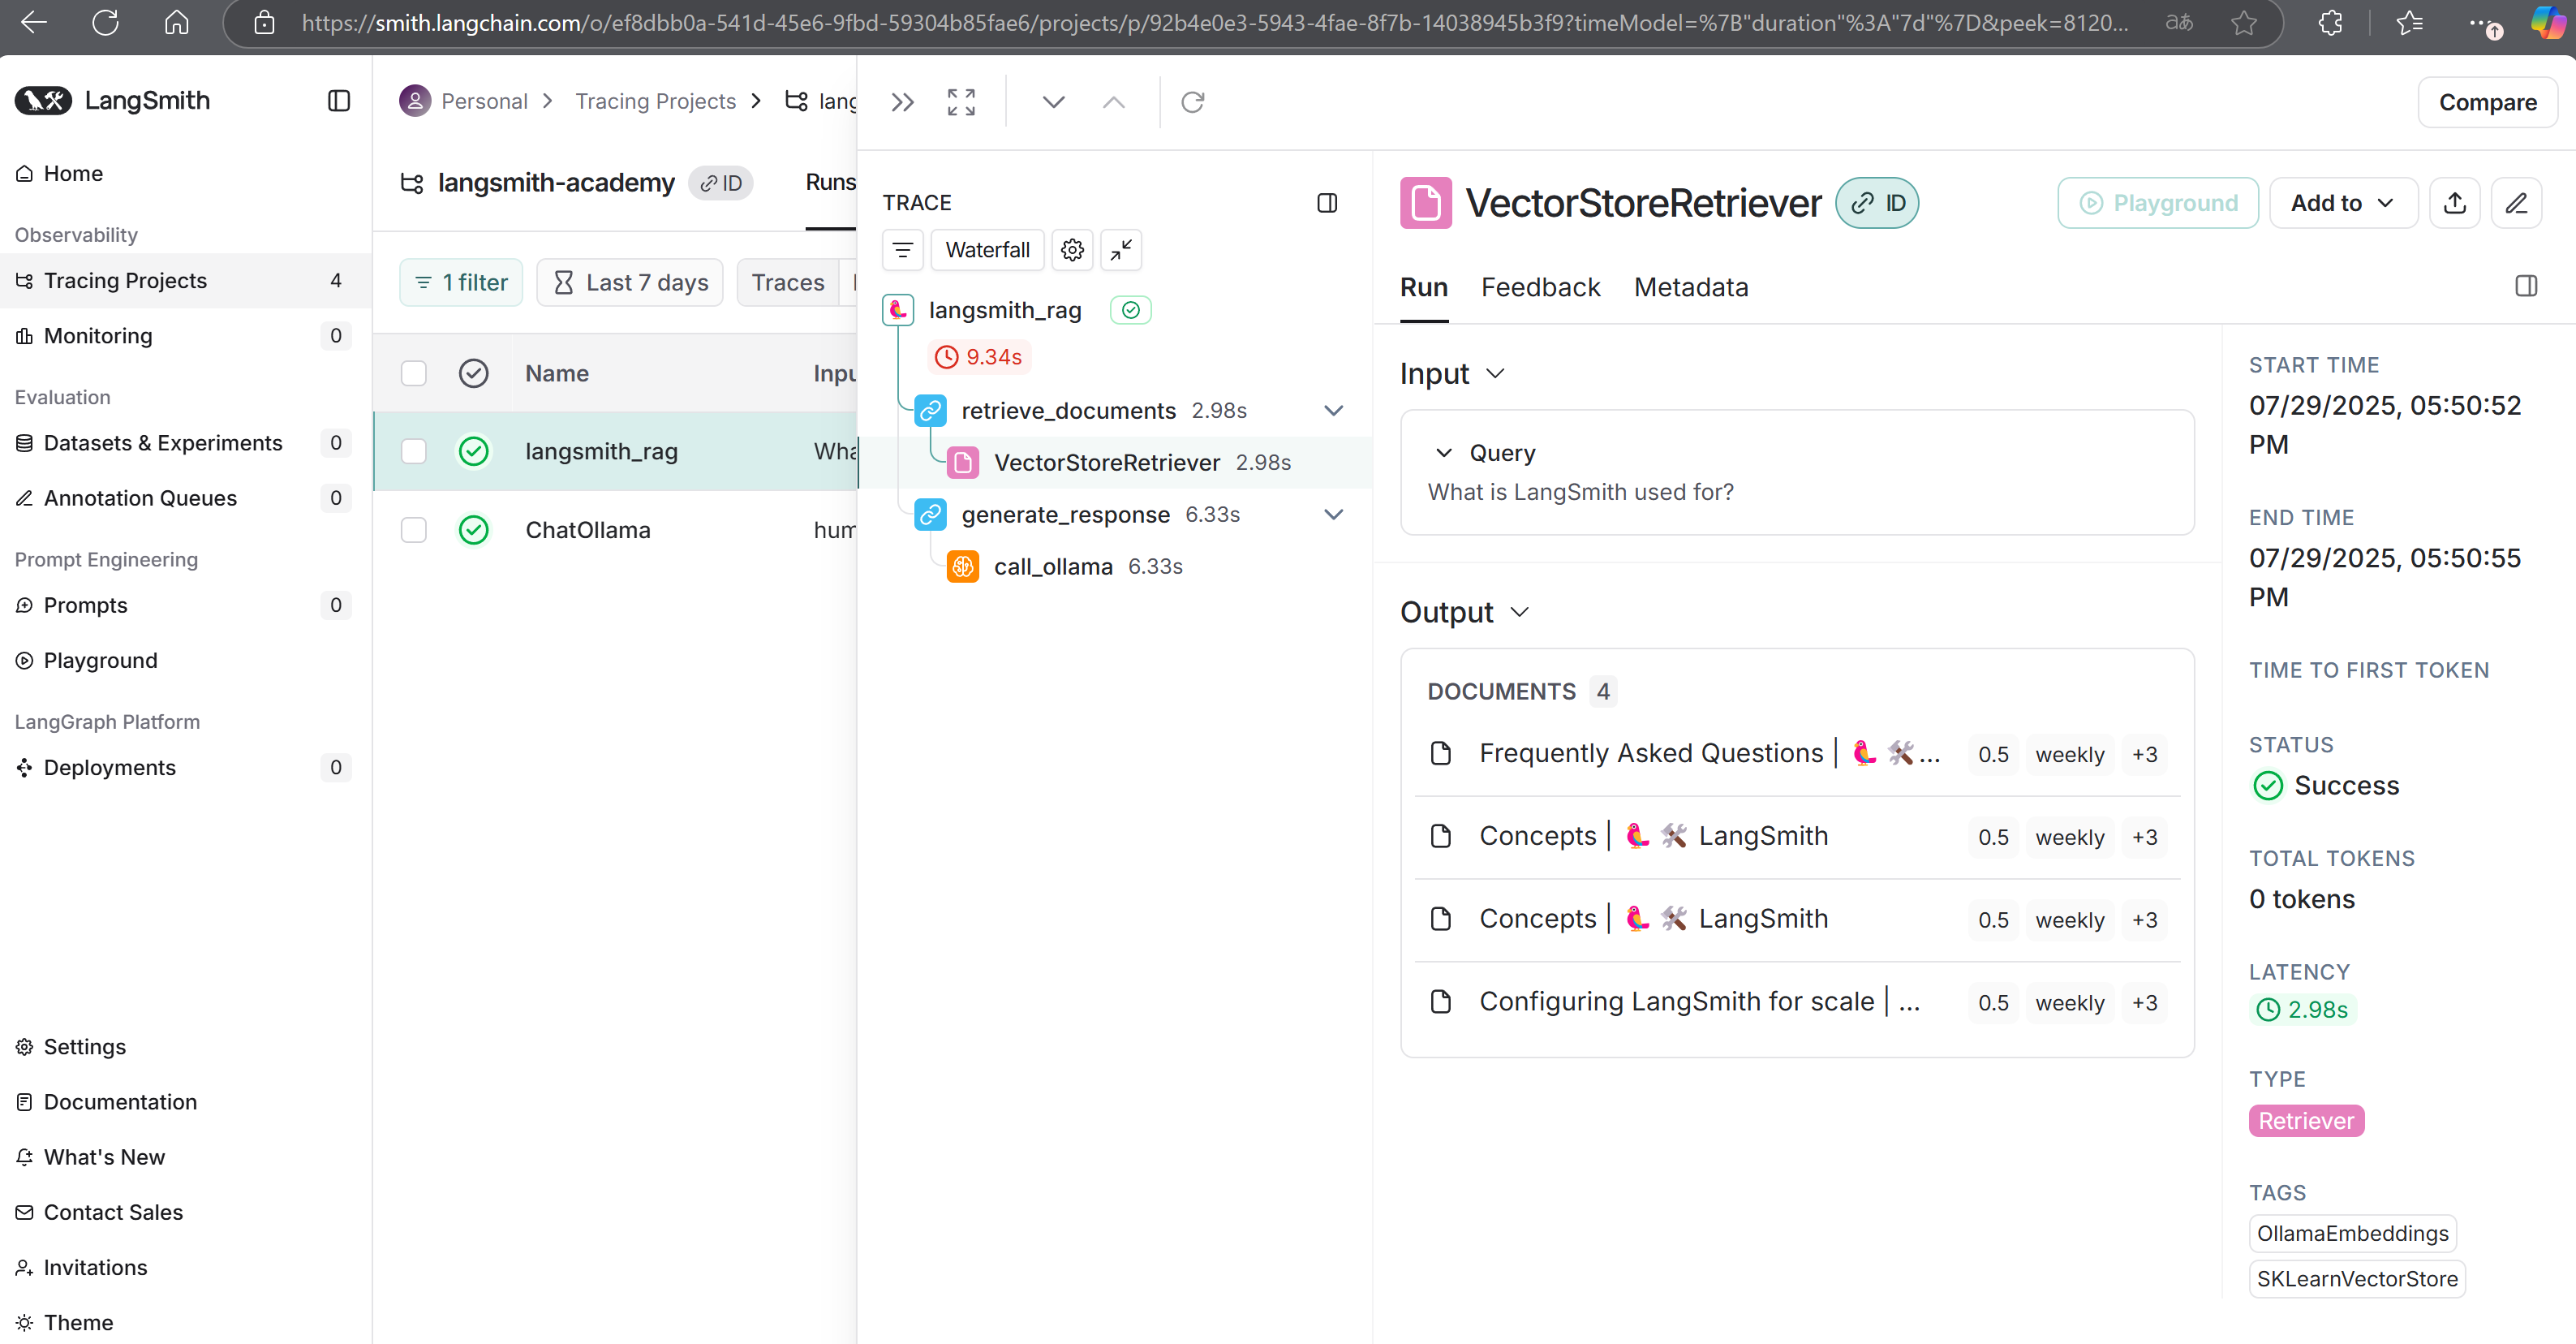Open Datasets & Experiments

tap(186, 443)
